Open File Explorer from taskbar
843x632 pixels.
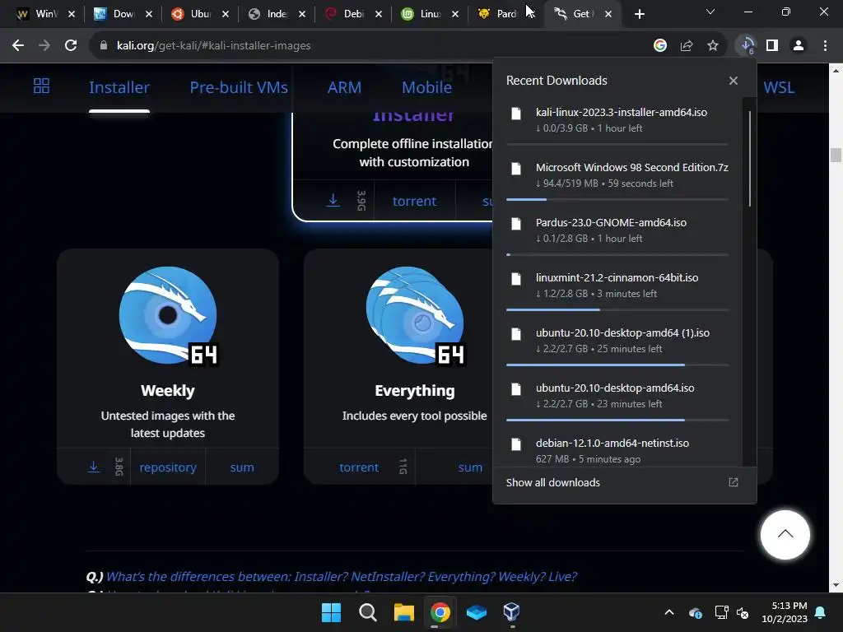[x=403, y=612]
